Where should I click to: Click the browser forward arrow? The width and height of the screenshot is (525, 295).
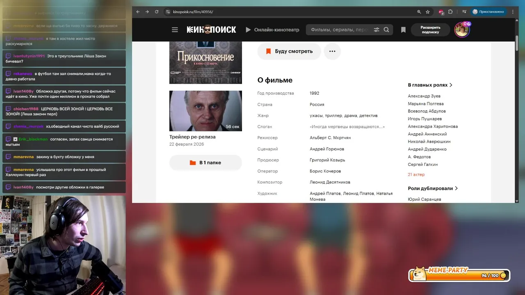pyautogui.click(x=147, y=12)
